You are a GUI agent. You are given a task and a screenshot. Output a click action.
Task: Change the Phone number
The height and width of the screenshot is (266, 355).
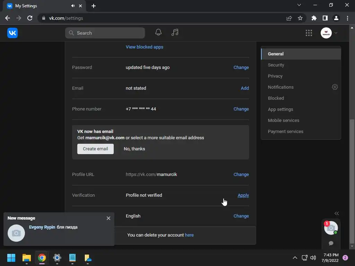(x=241, y=109)
